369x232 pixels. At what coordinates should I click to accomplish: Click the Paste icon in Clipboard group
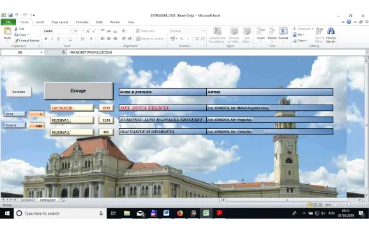tap(7, 31)
